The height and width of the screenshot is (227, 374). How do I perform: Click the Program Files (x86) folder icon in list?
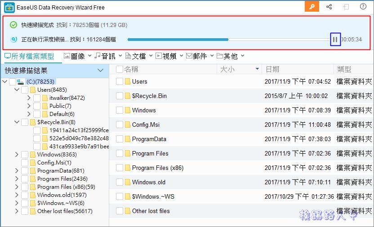click(128, 168)
